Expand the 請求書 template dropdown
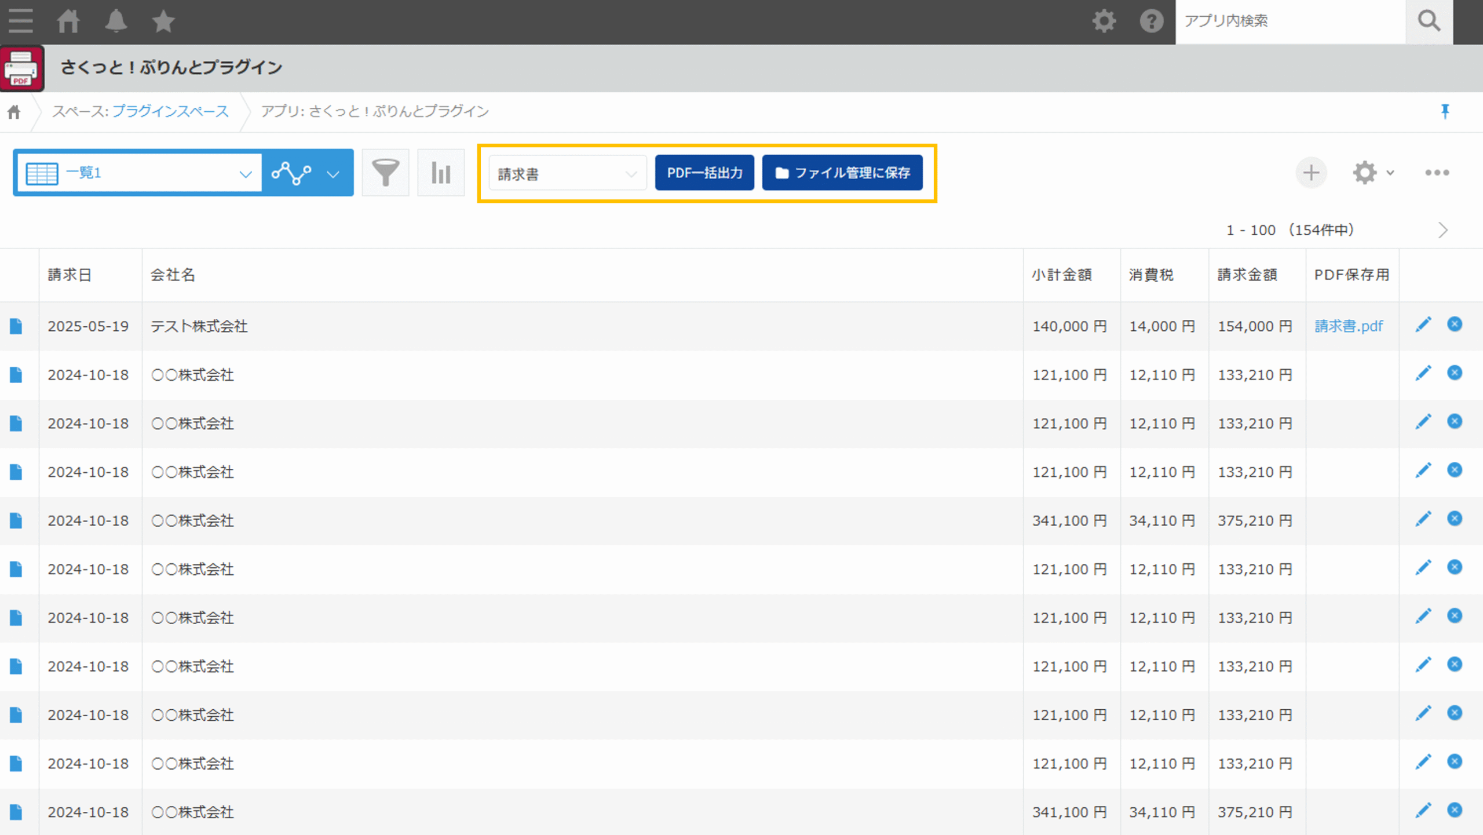 click(x=567, y=173)
